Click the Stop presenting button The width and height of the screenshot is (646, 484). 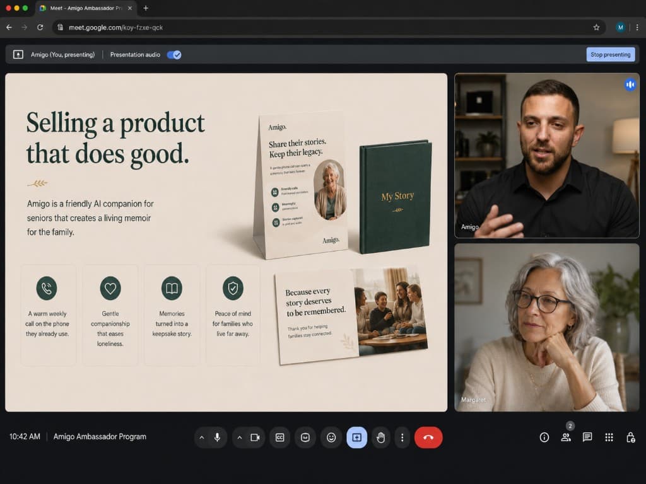[610, 54]
